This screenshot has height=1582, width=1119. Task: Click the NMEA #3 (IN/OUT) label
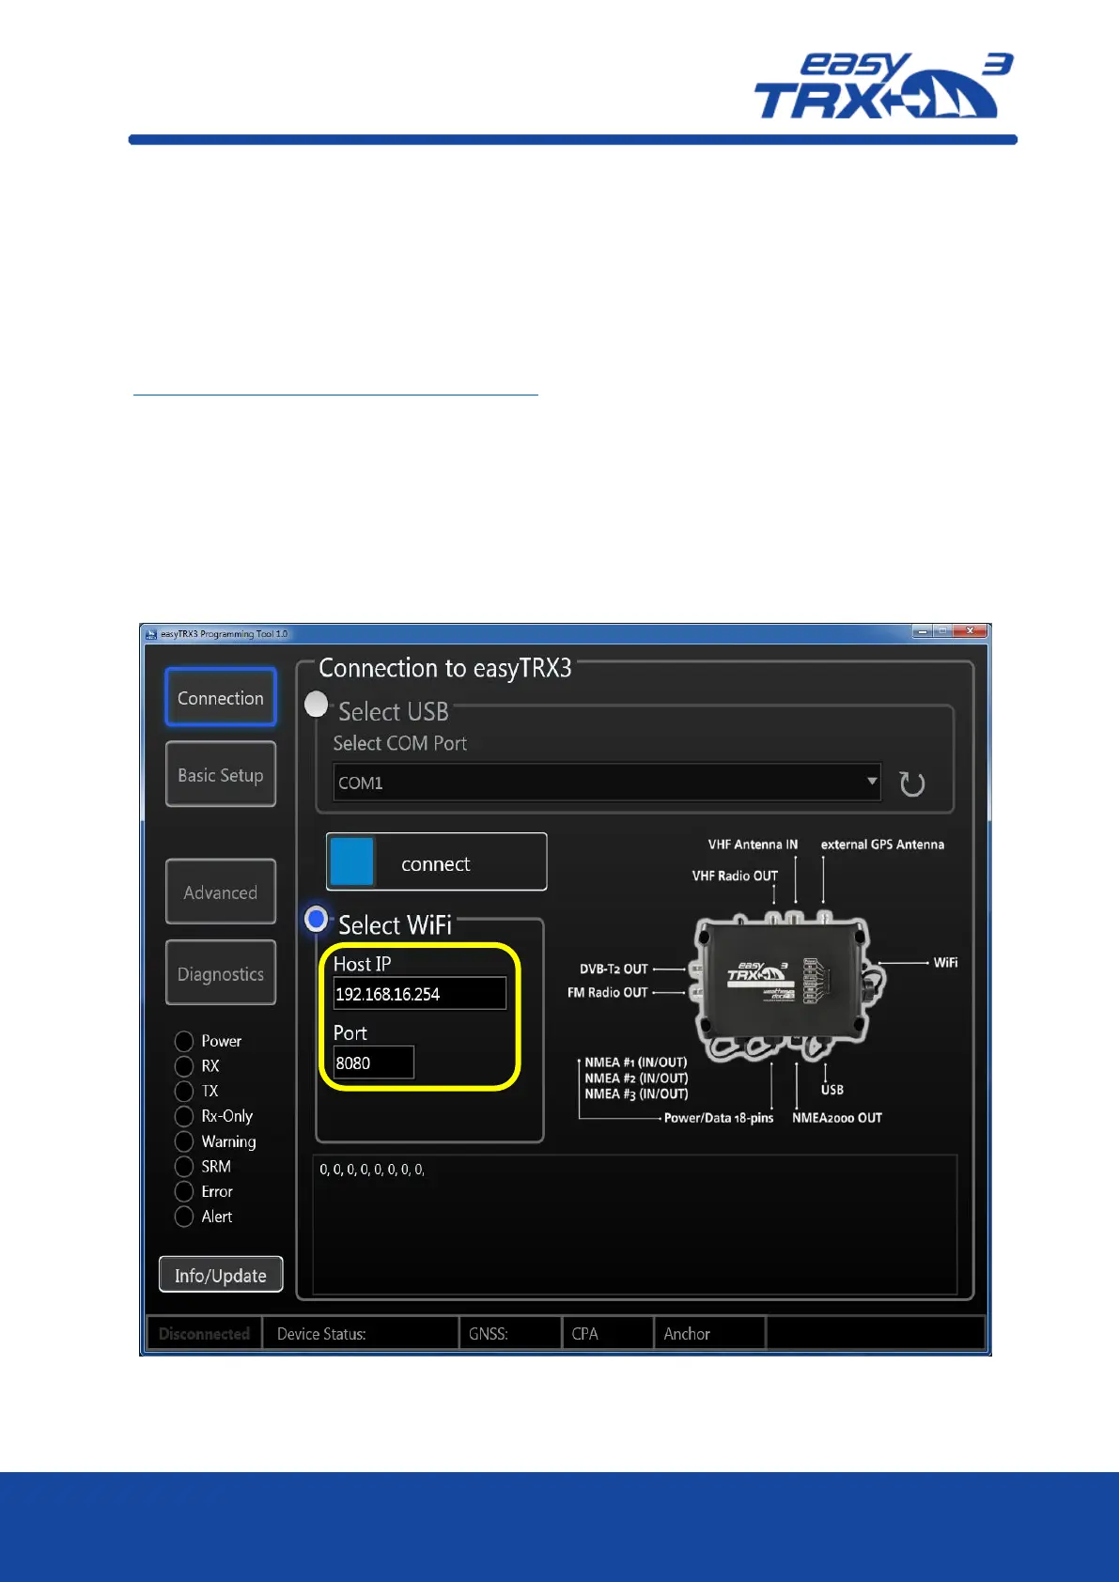[636, 1093]
